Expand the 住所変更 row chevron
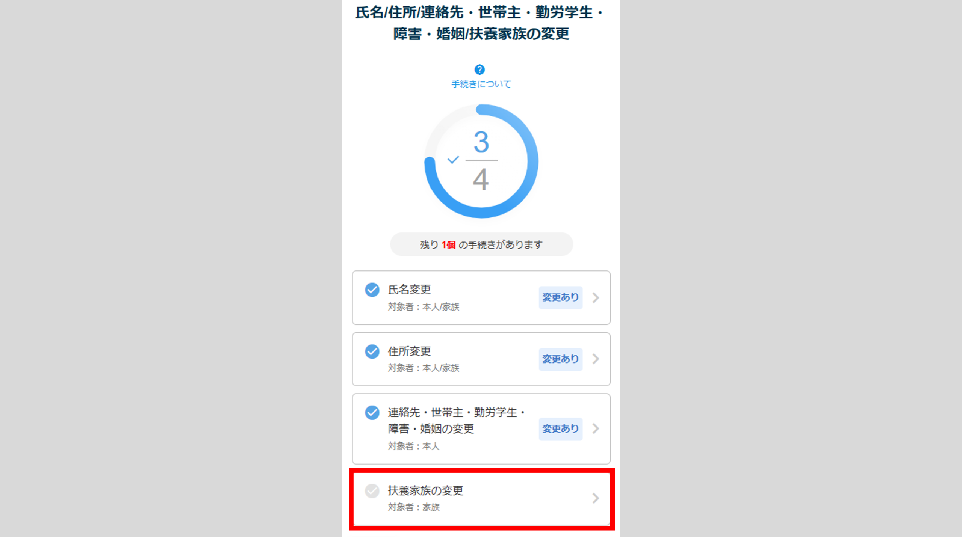This screenshot has height=537, width=962. [596, 359]
